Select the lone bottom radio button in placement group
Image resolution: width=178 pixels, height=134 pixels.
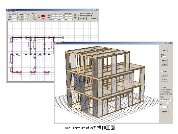32,19
